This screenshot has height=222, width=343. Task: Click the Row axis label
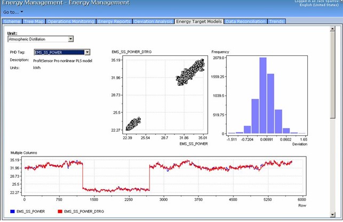click(x=302, y=205)
